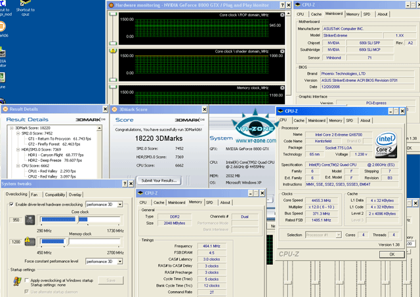Screen dimensions: 420x297
Task: Click Hardware monitoring scrollbar up arrow
Action: tap(289, 13)
